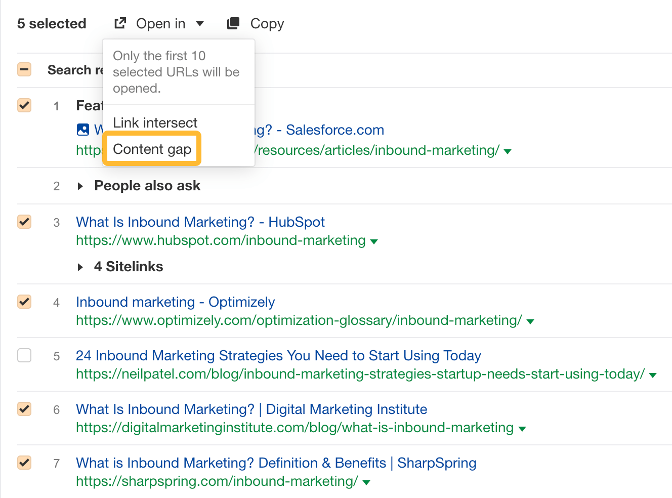
Task: Uncheck the select-all checkbox in the header row
Action: point(24,69)
